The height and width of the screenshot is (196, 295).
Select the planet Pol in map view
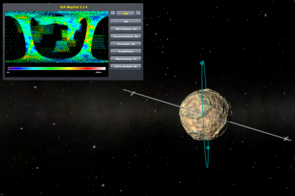206,115
